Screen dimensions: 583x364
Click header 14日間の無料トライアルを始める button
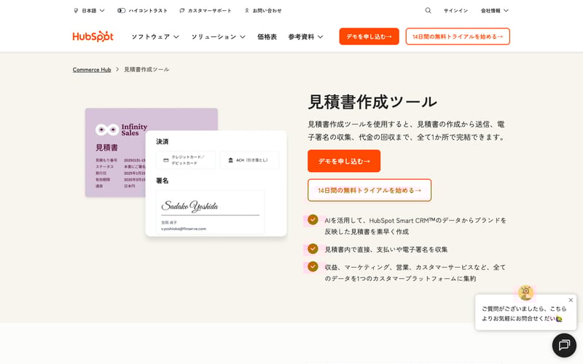pyautogui.click(x=458, y=36)
